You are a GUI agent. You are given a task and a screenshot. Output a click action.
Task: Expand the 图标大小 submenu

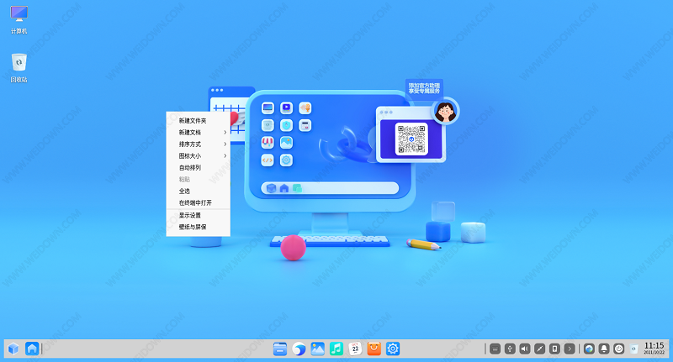click(x=198, y=155)
